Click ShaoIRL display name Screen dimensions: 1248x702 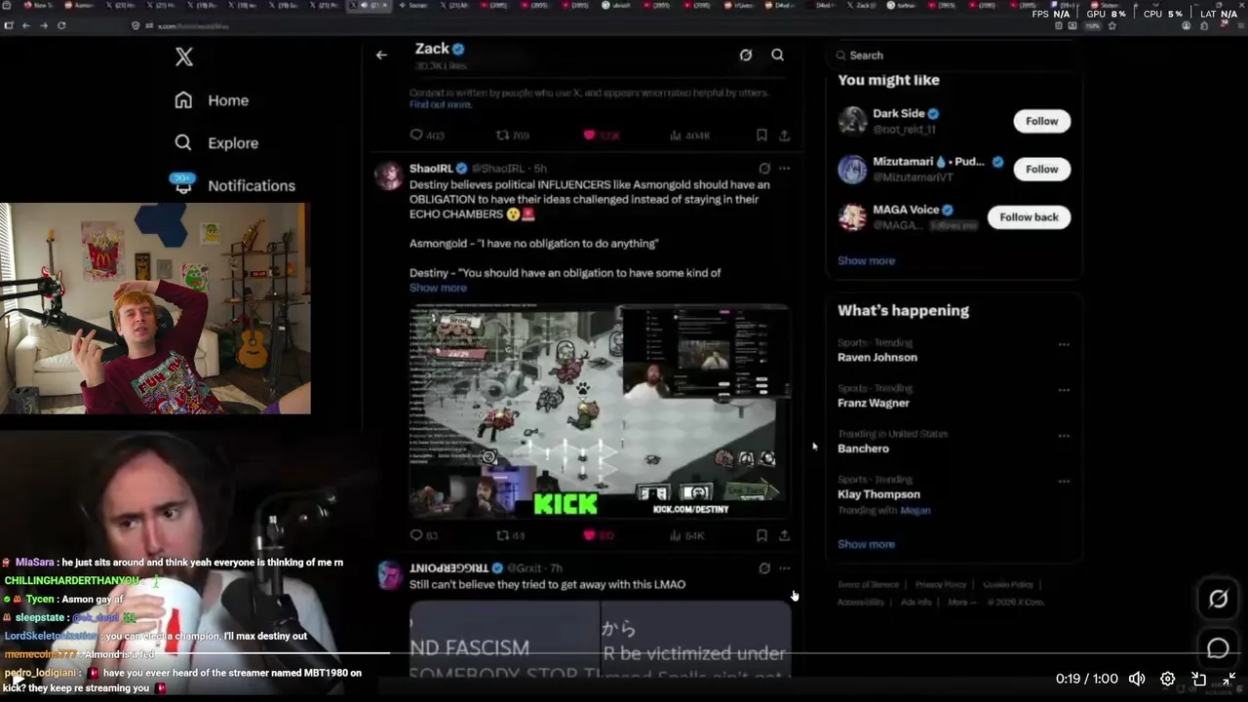point(431,169)
